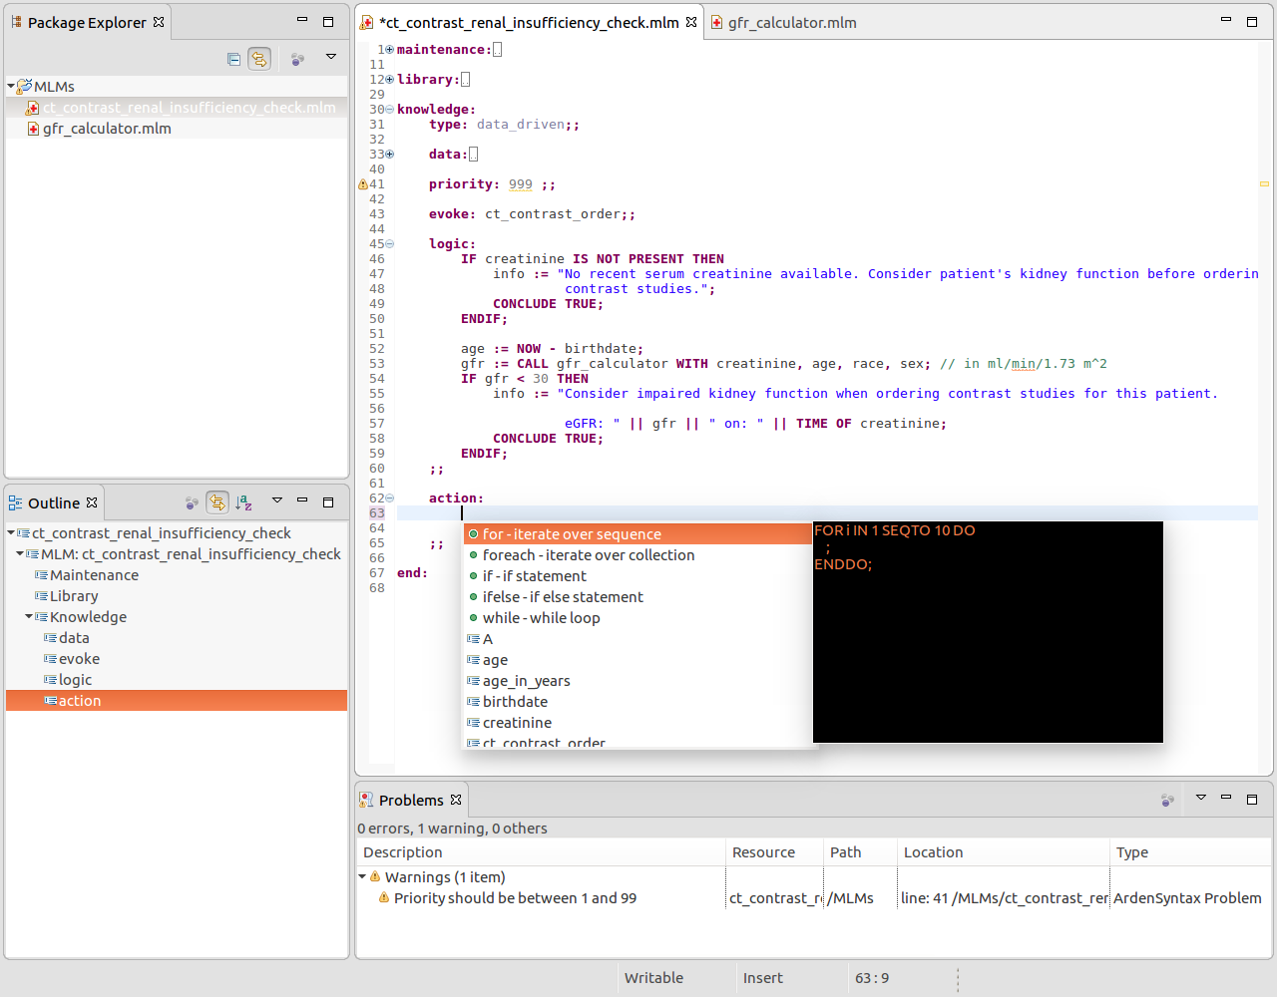Collapse the Knowledge node in Outline

click(29, 617)
